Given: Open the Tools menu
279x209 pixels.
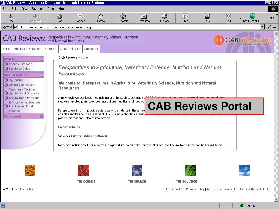Looking at the screenshot, I should click(51, 9).
